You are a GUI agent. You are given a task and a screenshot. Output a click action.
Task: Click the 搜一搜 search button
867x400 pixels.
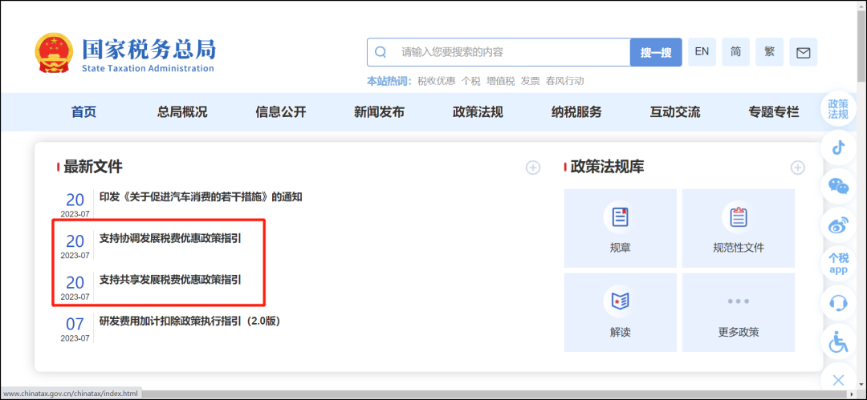(656, 52)
